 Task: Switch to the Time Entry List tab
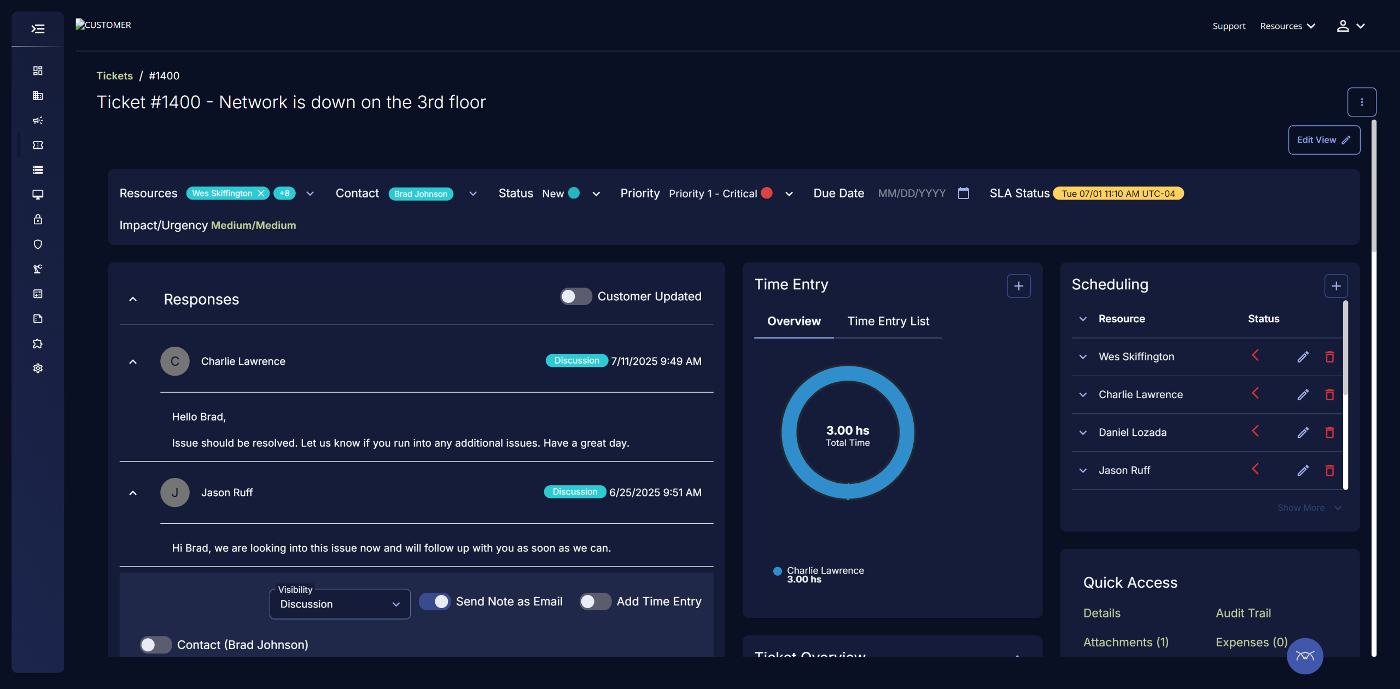tap(888, 322)
